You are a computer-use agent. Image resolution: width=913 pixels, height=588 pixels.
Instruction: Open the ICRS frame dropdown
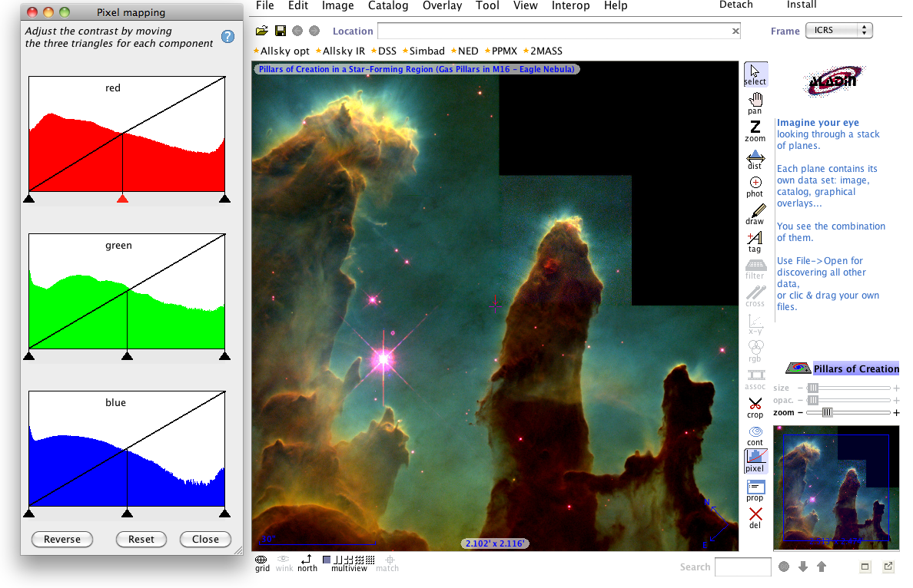coord(839,30)
